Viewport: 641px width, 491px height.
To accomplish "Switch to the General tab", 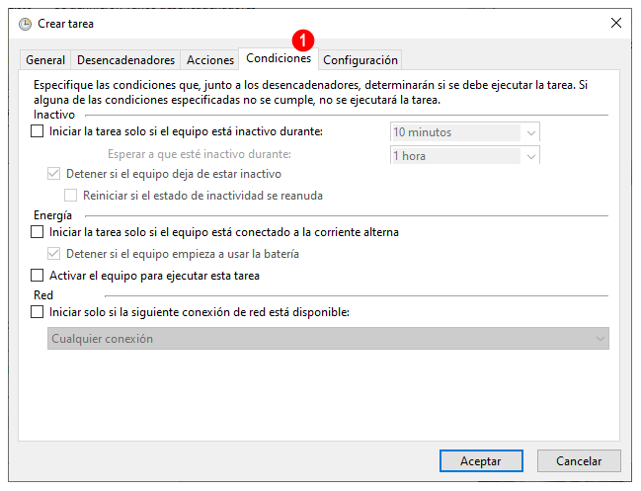I will pyautogui.click(x=45, y=60).
